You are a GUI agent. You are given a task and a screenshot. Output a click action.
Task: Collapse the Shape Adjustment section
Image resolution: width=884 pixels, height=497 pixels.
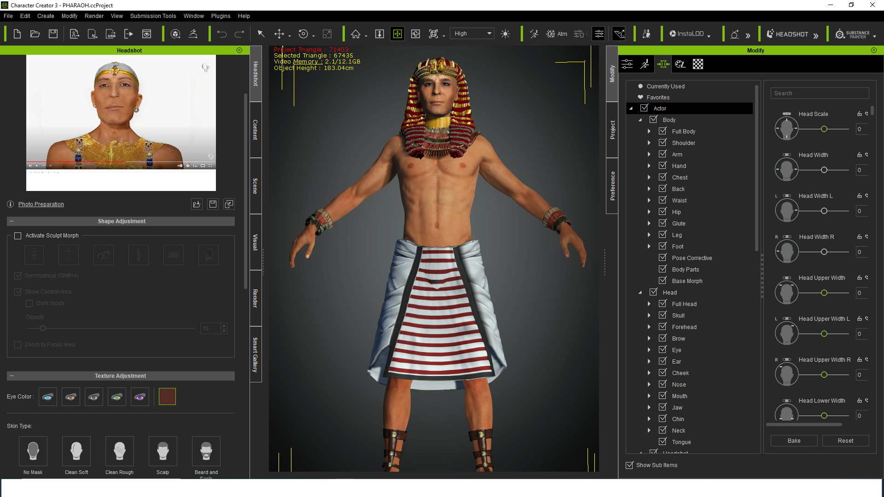point(12,221)
